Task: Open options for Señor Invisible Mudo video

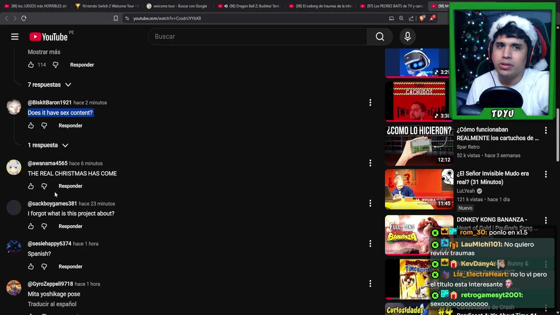Action: [x=546, y=175]
